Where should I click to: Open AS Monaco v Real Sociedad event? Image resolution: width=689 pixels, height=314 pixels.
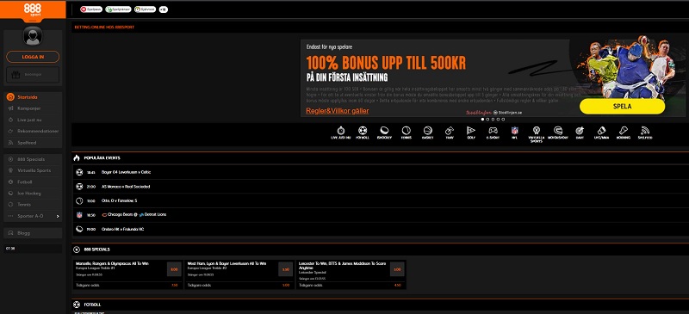380,187
